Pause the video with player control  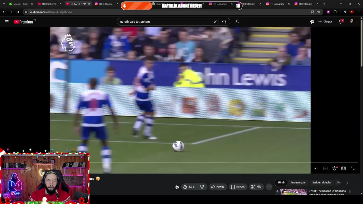[315, 168]
